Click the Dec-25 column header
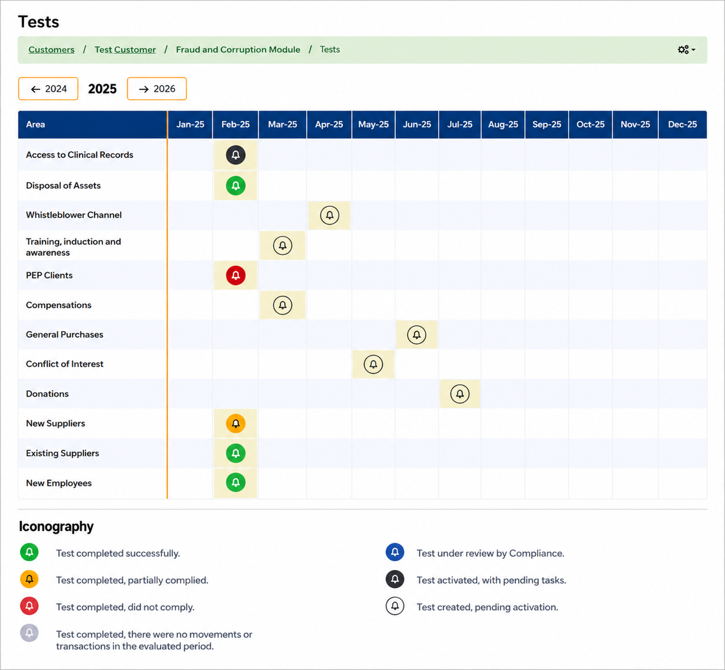This screenshot has height=670, width=725. [x=683, y=124]
